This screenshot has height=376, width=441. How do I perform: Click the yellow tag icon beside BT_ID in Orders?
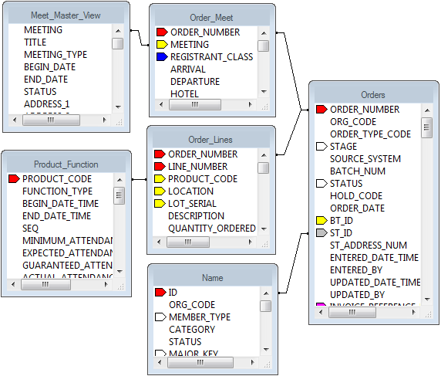point(321,221)
